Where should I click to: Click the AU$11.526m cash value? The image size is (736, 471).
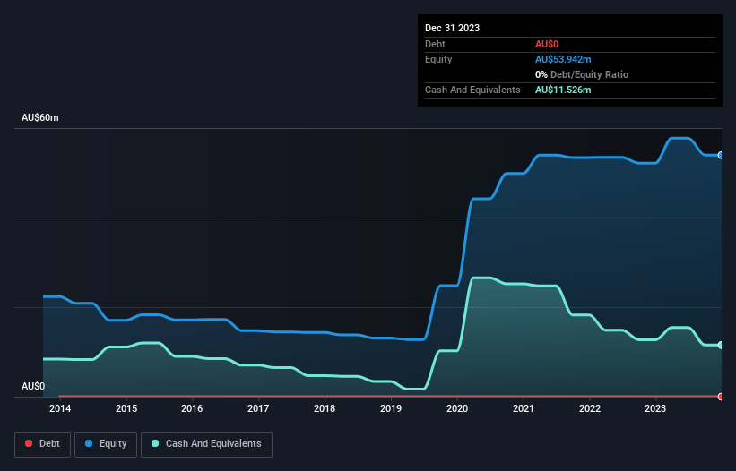(563, 90)
